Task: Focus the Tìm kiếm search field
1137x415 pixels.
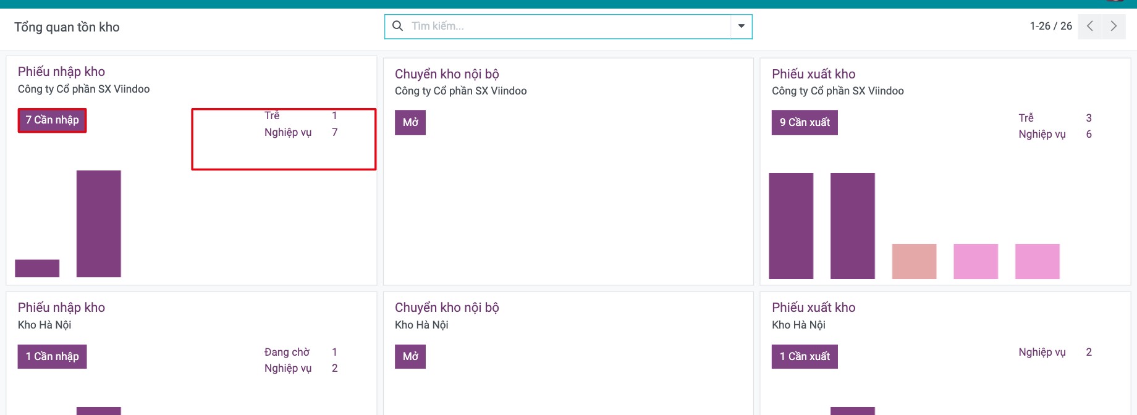Action: pos(568,27)
